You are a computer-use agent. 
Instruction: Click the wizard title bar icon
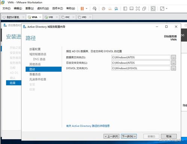[25, 27]
